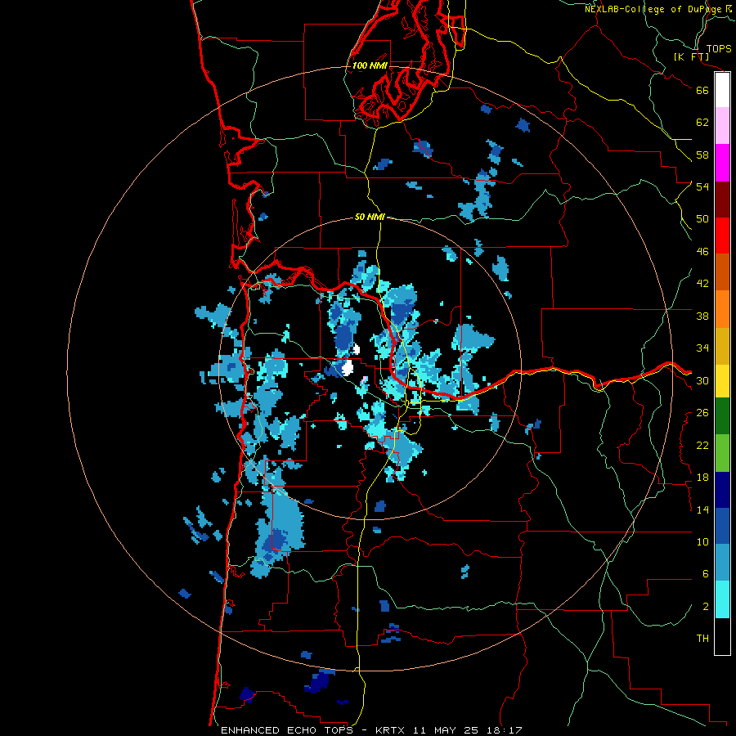Click the legend value "34"
The image size is (736, 736).
pos(702,348)
